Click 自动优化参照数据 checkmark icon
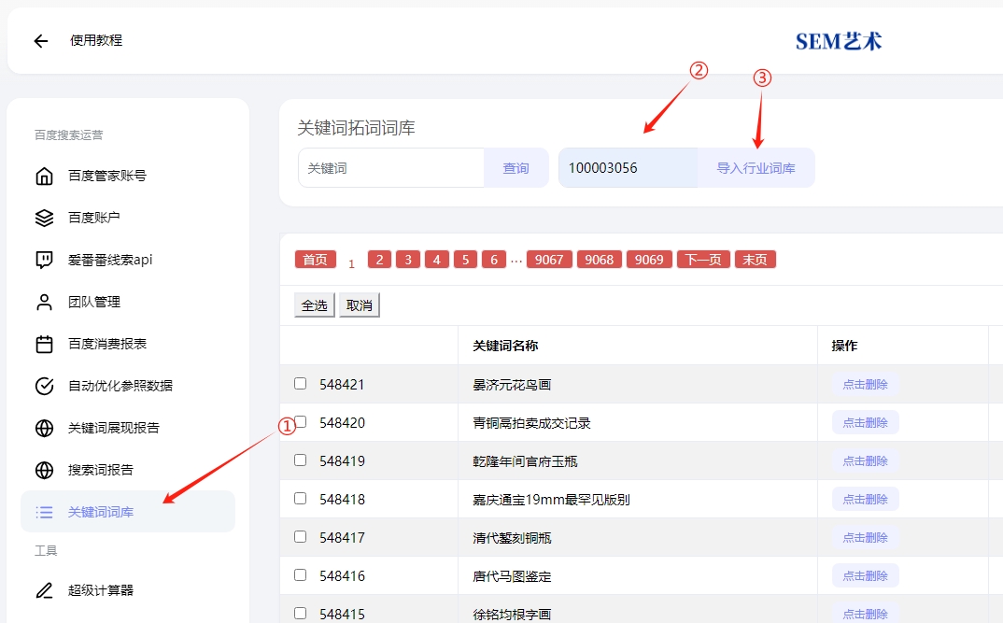Screen dimensions: 1003x623 pyautogui.click(x=44, y=386)
